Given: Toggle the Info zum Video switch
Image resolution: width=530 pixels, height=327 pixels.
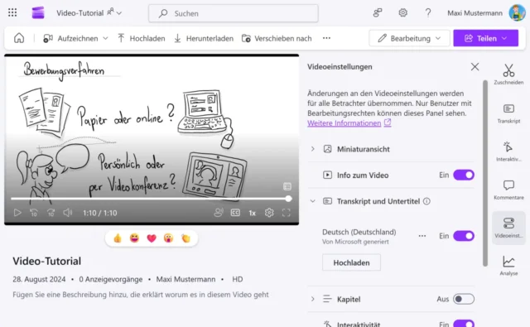Looking at the screenshot, I should [464, 175].
